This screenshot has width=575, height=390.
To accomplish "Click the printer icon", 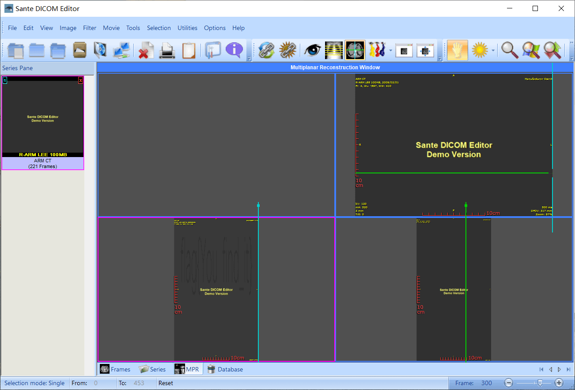I will 167,50.
